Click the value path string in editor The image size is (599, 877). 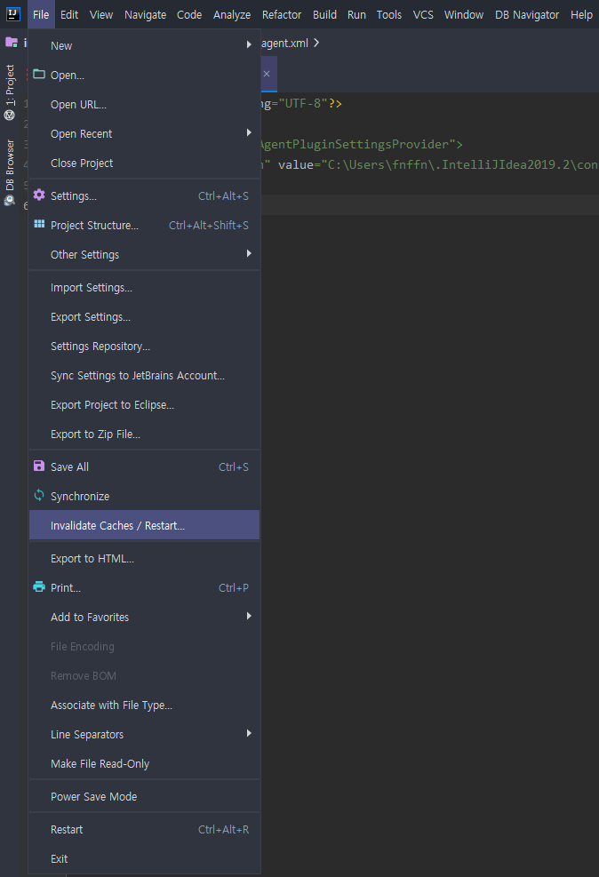pyautogui.click(x=459, y=165)
